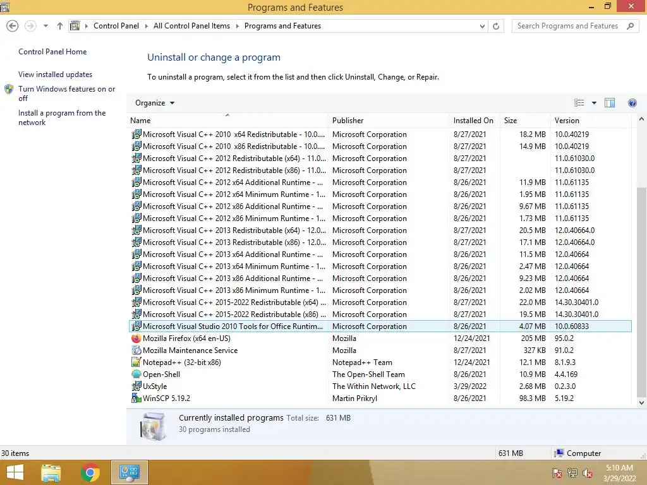This screenshot has width=647, height=485.
Task: Expand the address bar history dropdown
Action: (x=482, y=27)
